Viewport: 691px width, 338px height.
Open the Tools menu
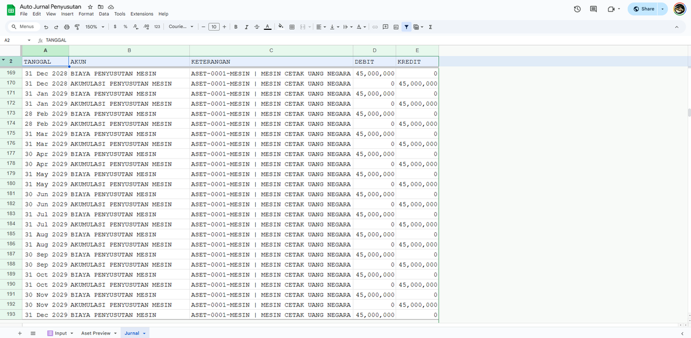pos(120,14)
